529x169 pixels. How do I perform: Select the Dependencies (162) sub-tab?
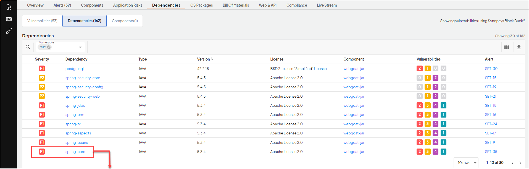[85, 21]
